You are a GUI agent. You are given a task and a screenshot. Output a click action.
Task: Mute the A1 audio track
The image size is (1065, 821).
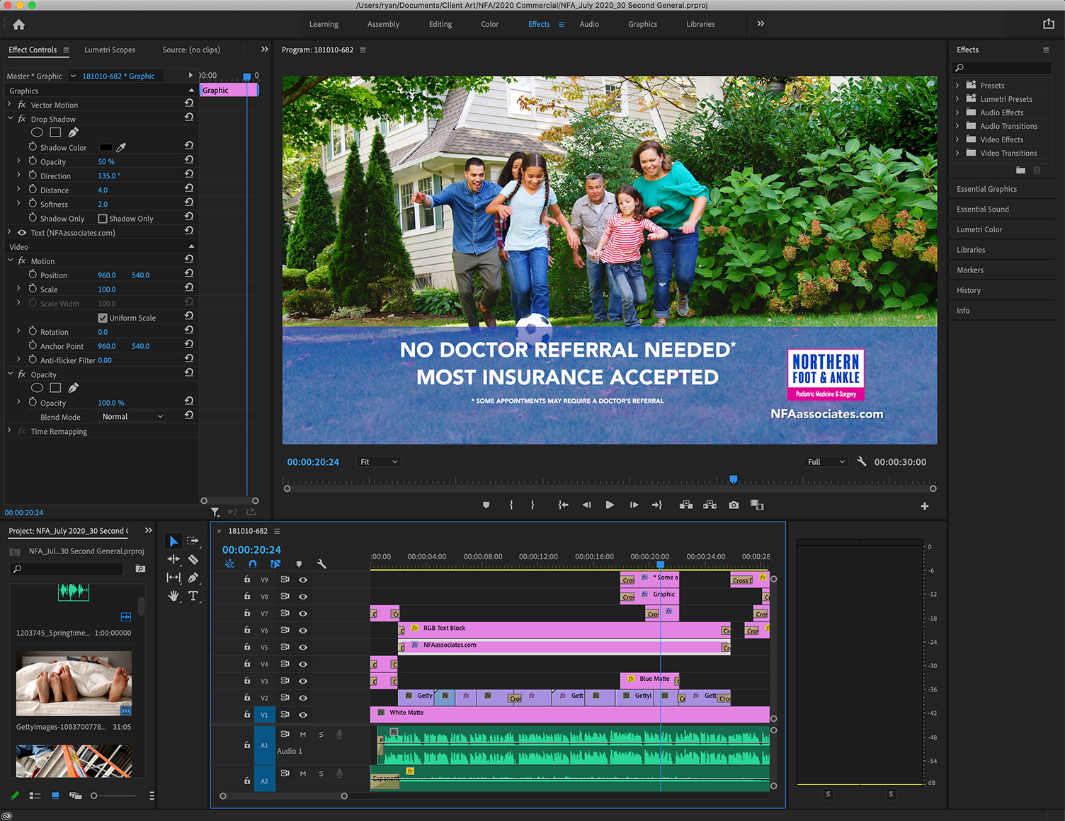pos(303,735)
